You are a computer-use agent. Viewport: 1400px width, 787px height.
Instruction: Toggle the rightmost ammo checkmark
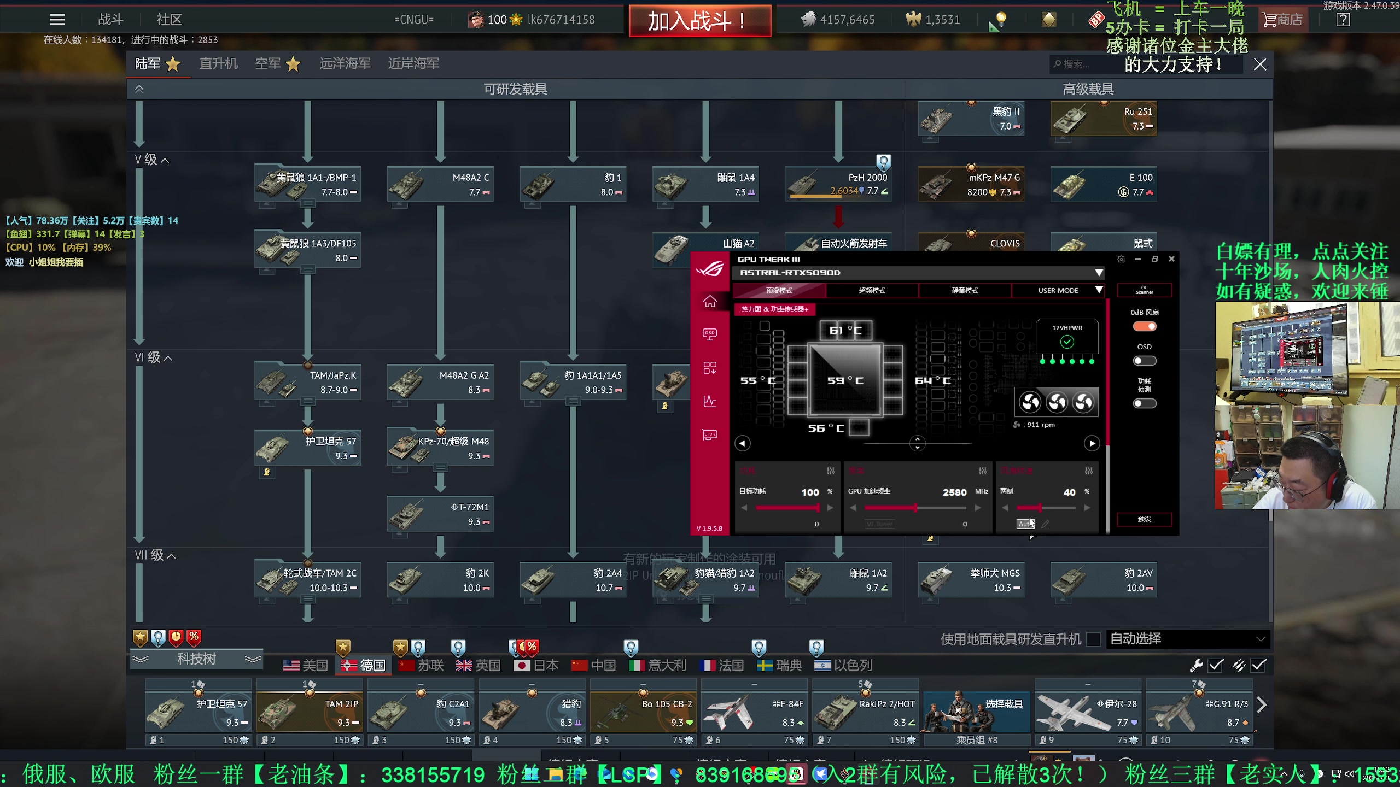pyautogui.click(x=1259, y=665)
